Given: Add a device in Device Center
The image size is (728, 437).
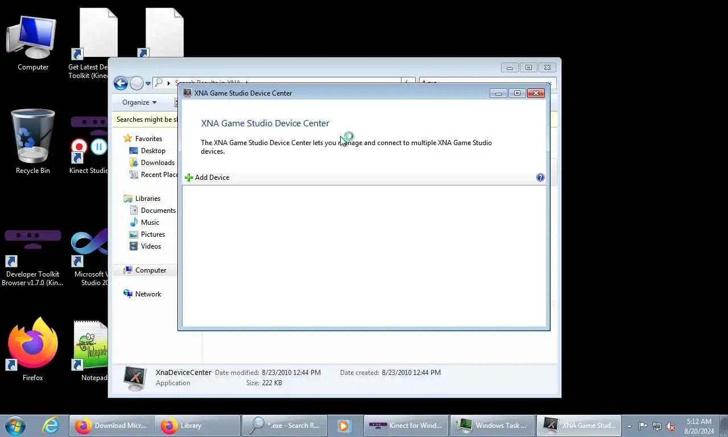Looking at the screenshot, I should [x=207, y=178].
